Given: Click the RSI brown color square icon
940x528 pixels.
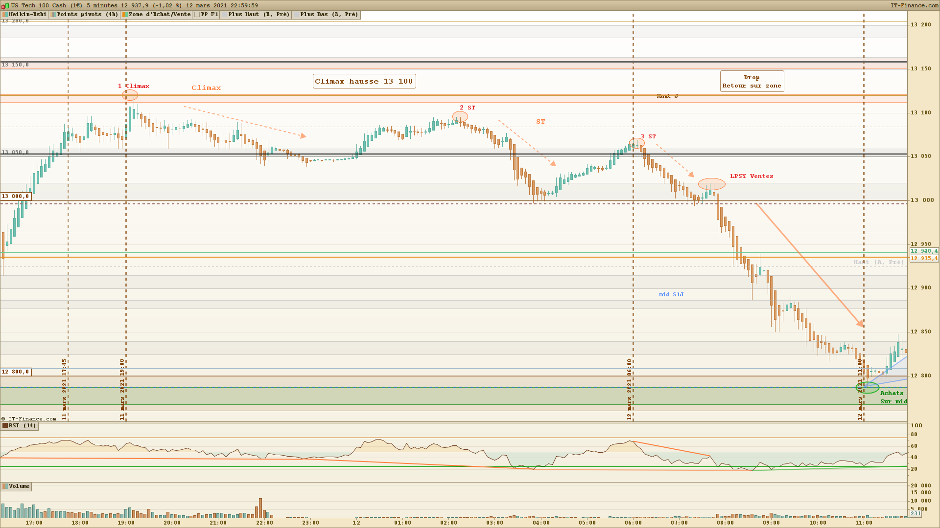Looking at the screenshot, I should pyautogui.click(x=5, y=426).
